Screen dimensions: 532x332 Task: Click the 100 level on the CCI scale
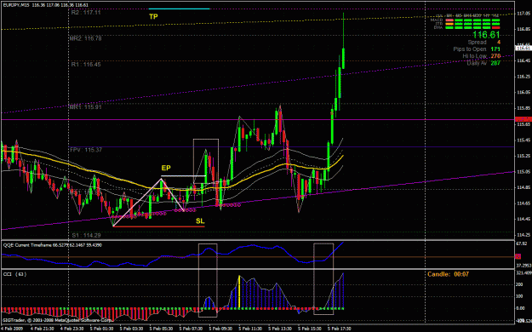[519, 296]
